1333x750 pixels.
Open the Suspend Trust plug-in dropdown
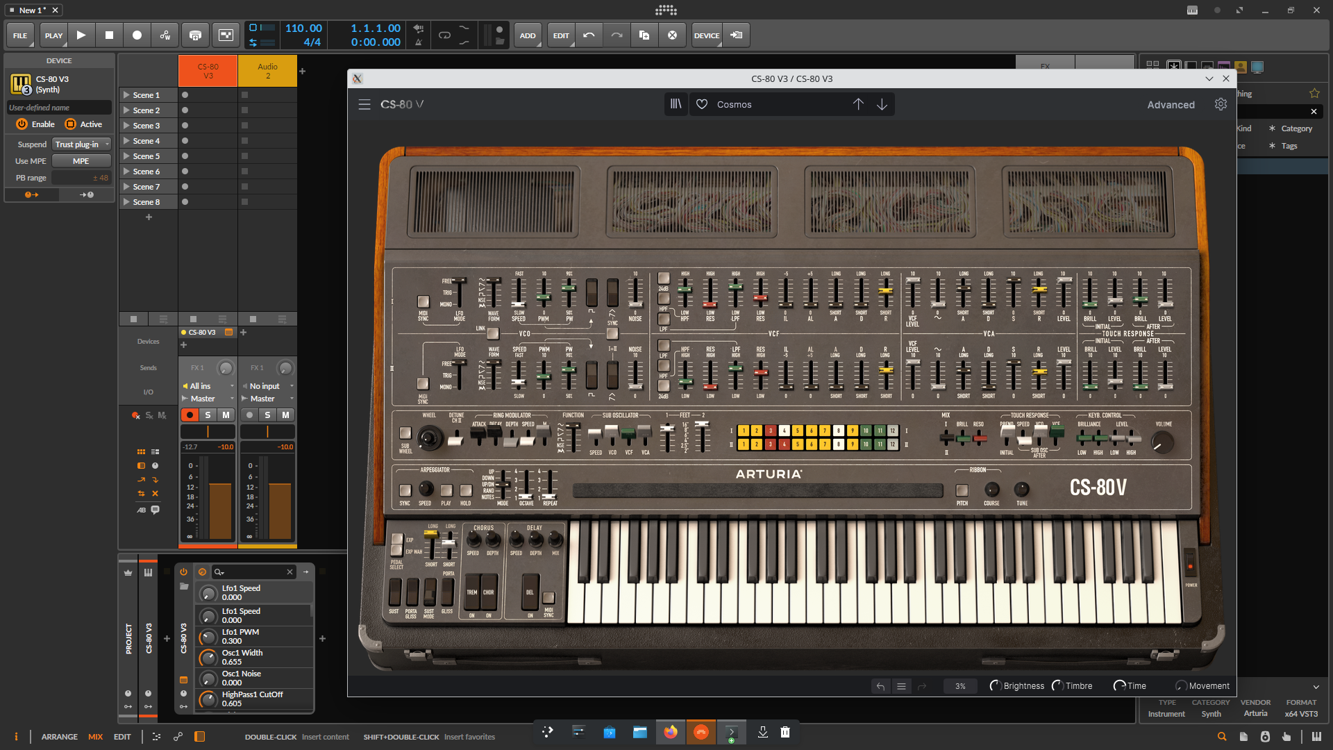pos(81,144)
